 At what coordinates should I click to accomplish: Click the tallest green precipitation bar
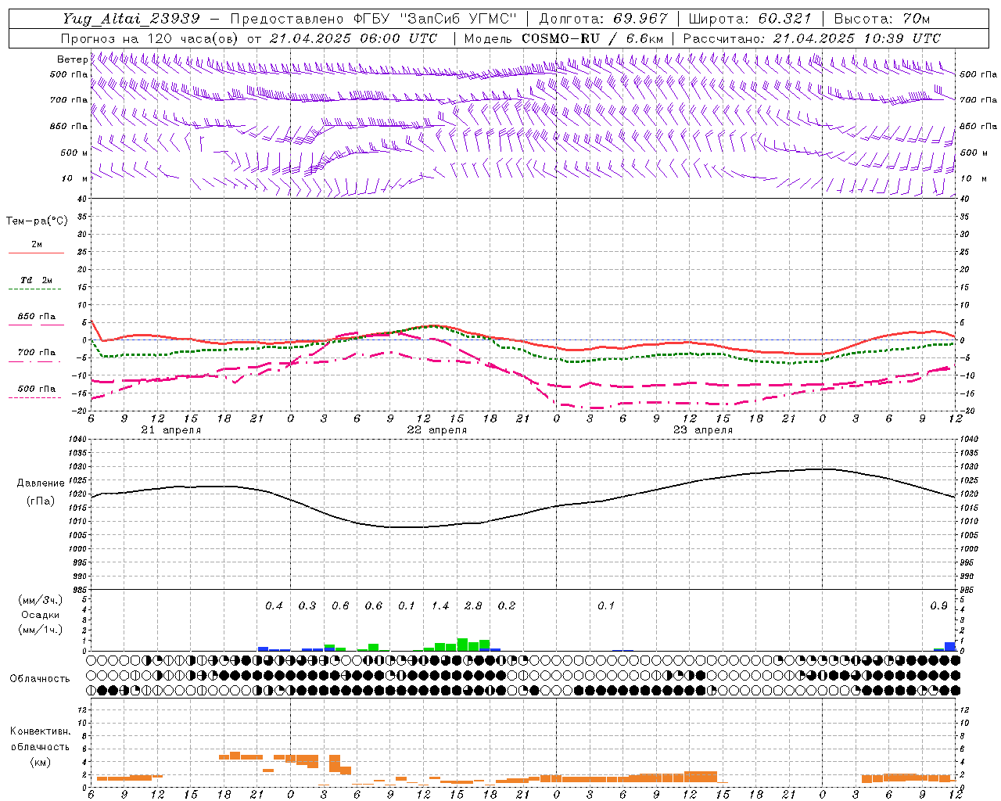click(462, 645)
